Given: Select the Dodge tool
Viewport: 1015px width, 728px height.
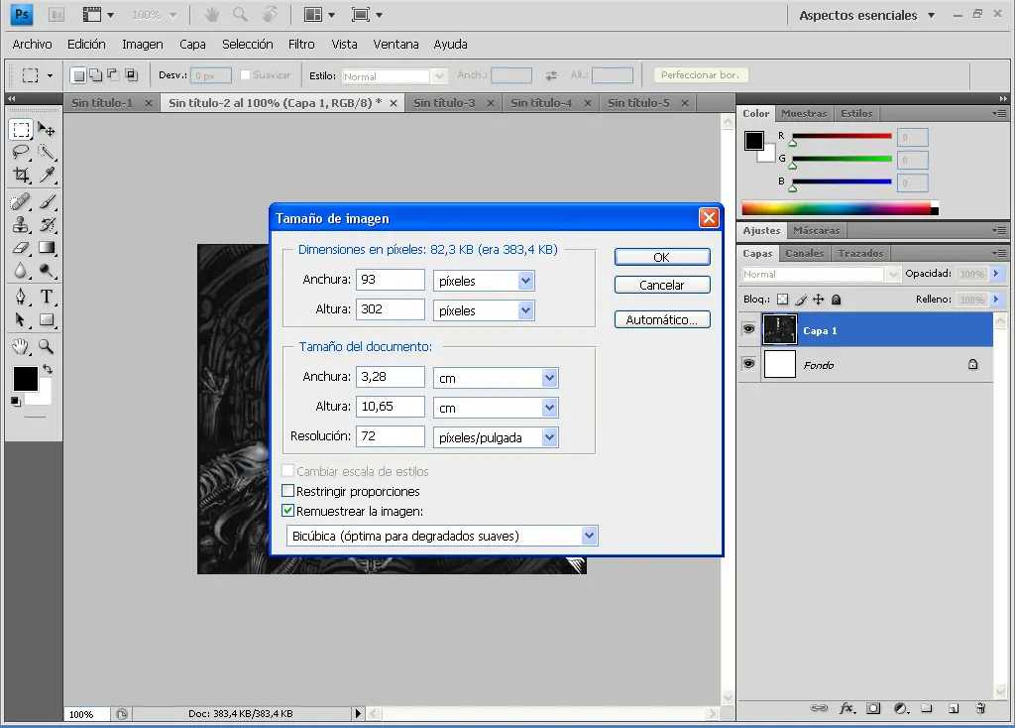Looking at the screenshot, I should tap(47, 270).
